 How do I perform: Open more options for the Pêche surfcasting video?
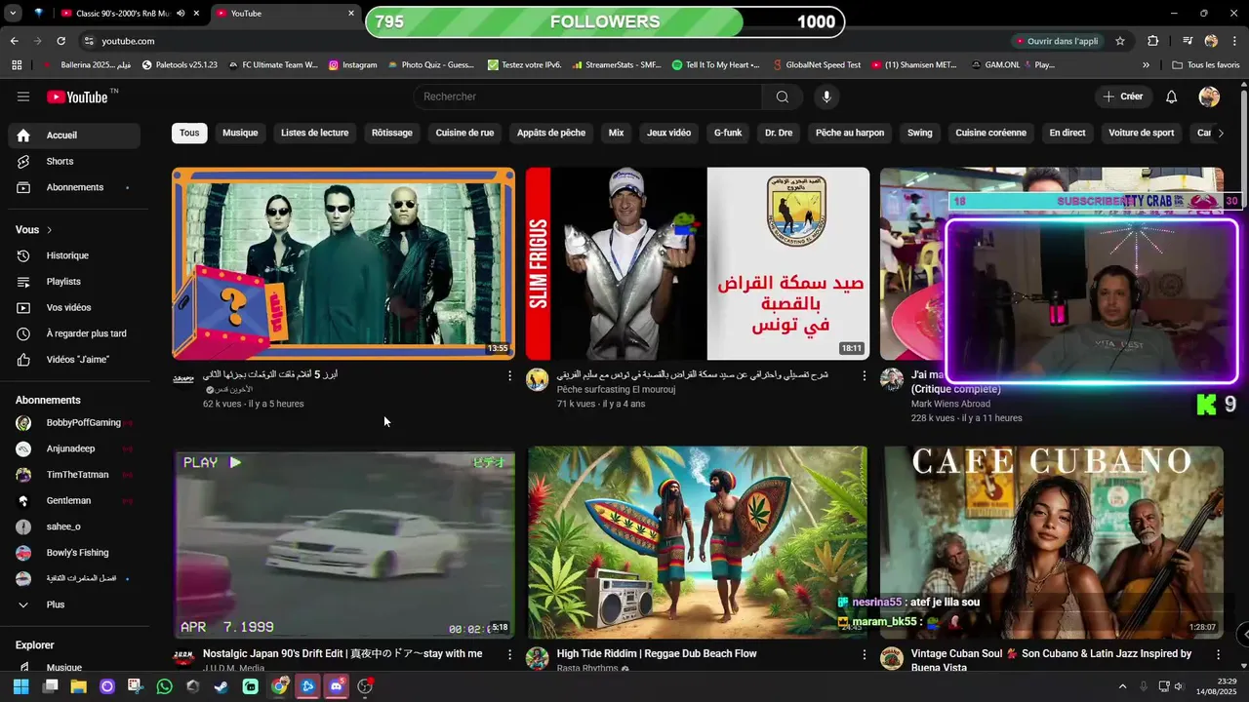click(864, 375)
